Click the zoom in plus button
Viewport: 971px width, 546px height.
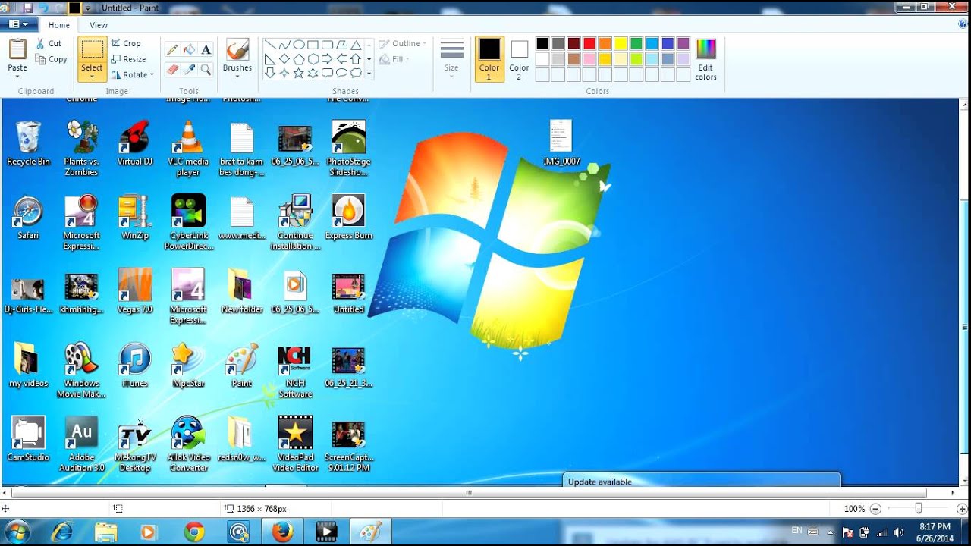963,509
